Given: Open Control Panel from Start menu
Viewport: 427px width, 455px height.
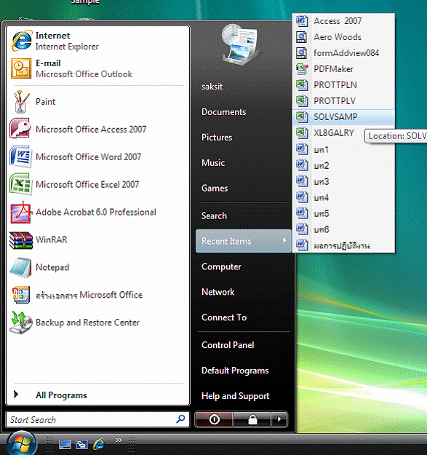Looking at the screenshot, I should (x=228, y=345).
